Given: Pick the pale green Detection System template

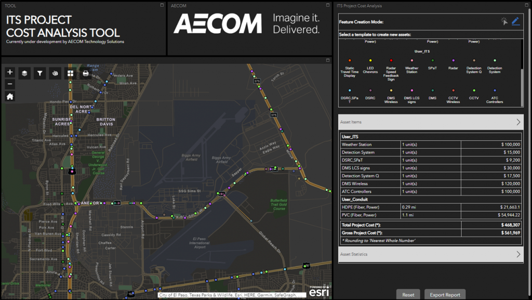Looking at the screenshot, I should (495, 67).
